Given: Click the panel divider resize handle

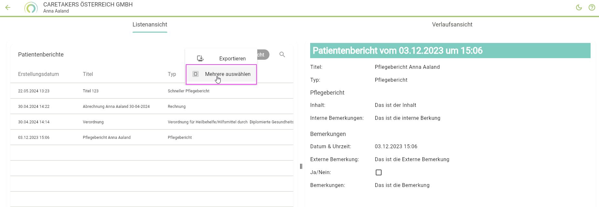Looking at the screenshot, I should tap(301, 166).
